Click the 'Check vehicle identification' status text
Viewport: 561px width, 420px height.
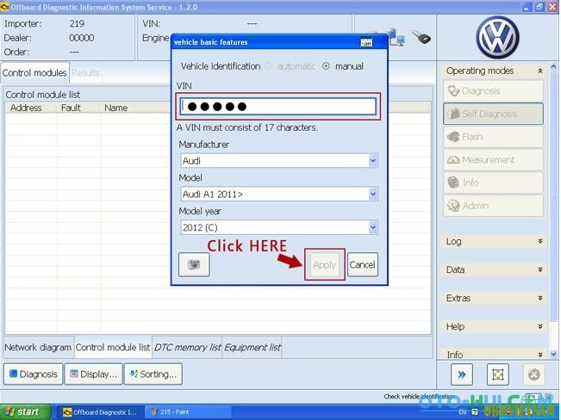[419, 397]
